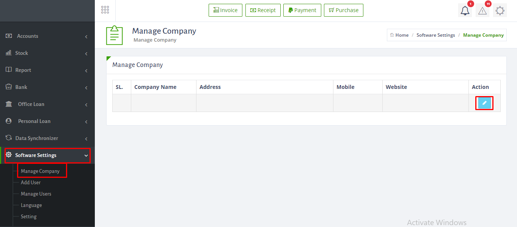Go to the Software Settings breadcrumb link
This screenshot has width=517, height=227.
435,35
